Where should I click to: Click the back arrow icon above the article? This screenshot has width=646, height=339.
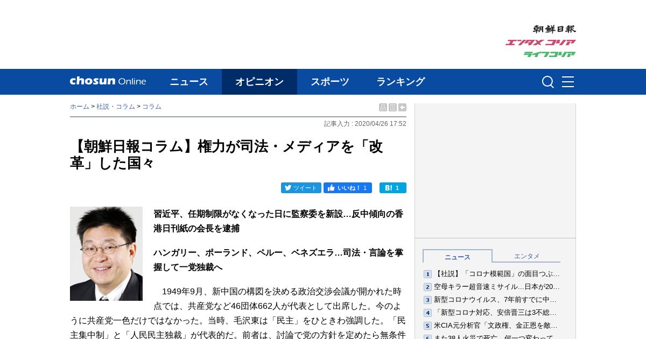[402, 108]
